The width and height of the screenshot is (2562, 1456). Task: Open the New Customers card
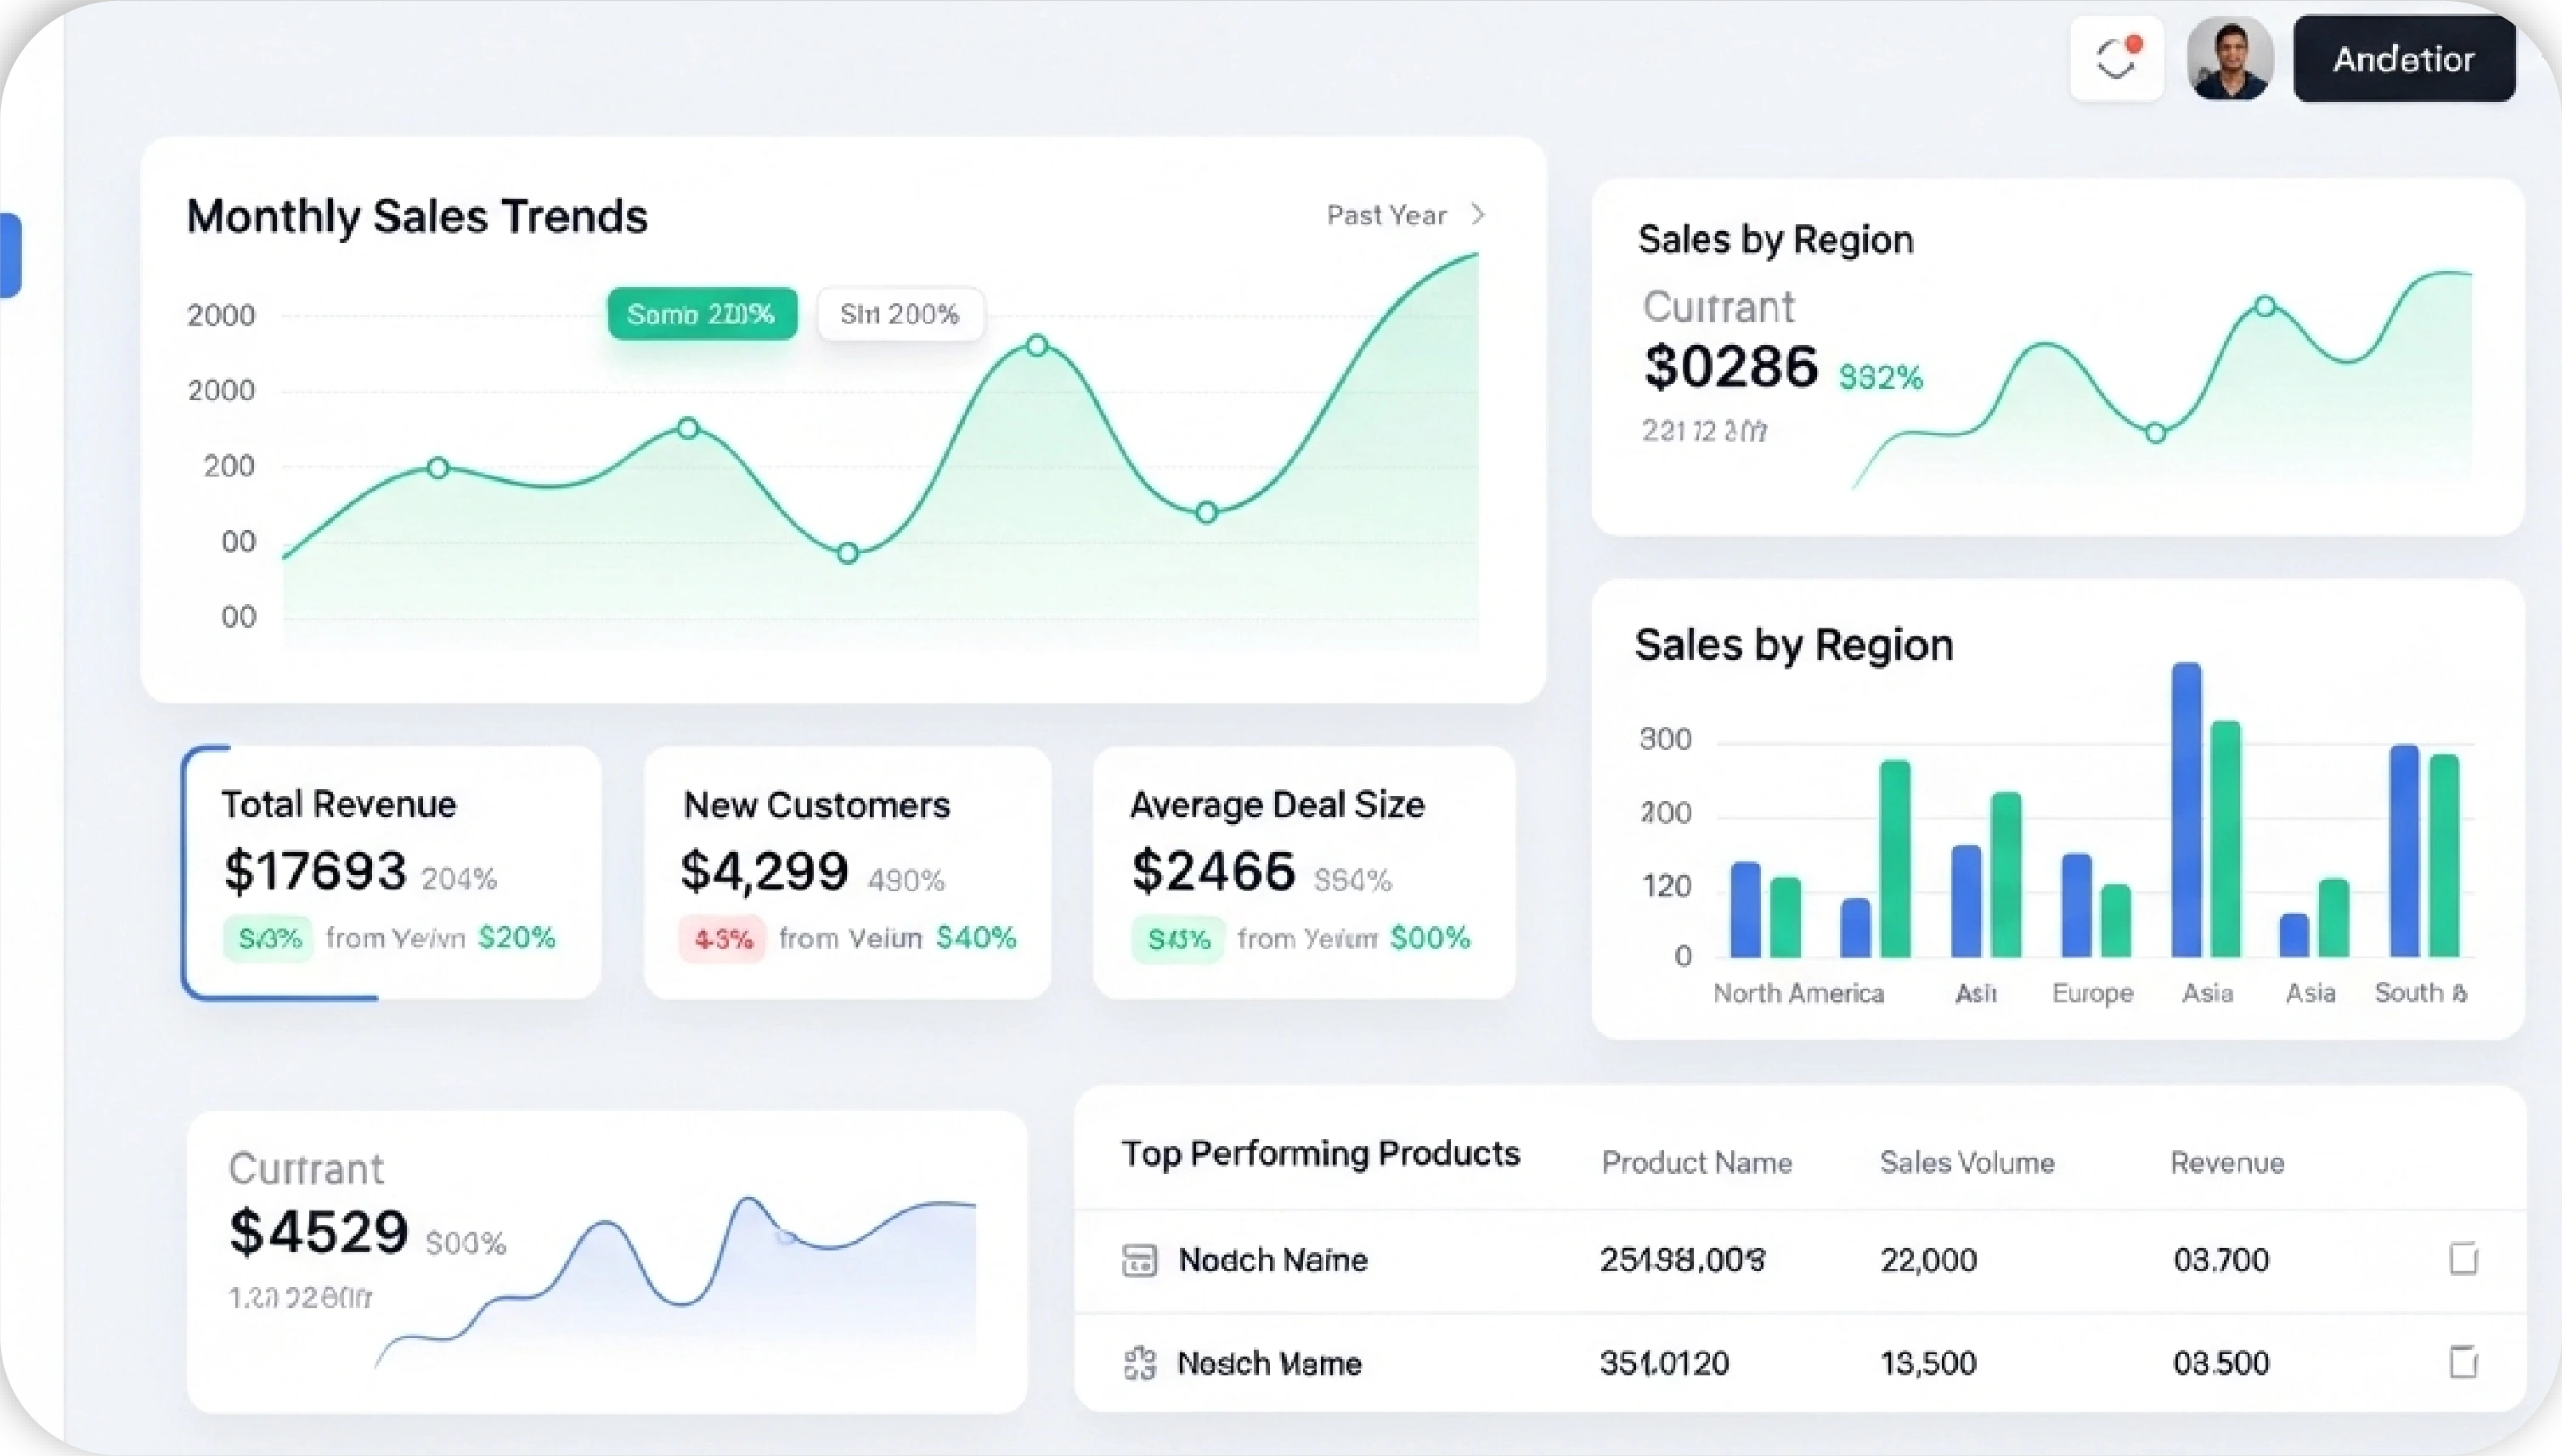point(848,872)
